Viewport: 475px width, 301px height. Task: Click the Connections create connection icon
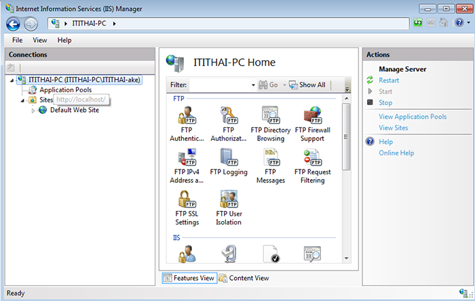(11, 68)
